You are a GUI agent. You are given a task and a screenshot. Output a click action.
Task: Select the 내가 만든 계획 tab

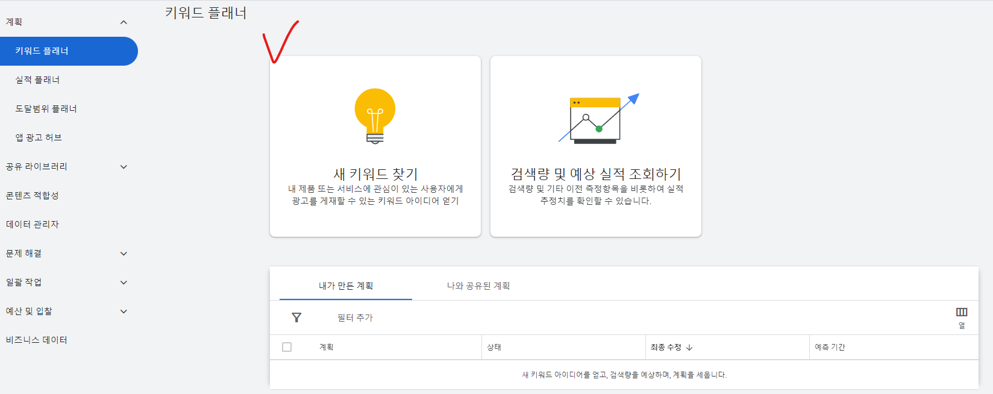pyautogui.click(x=346, y=286)
